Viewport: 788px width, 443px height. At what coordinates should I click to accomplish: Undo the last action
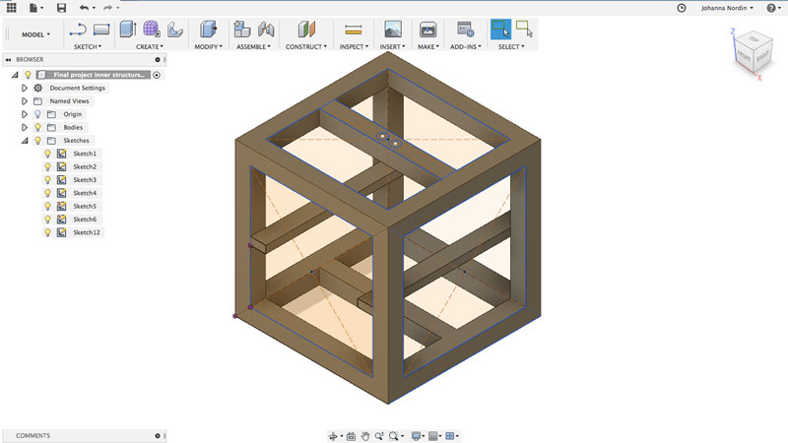[84, 8]
